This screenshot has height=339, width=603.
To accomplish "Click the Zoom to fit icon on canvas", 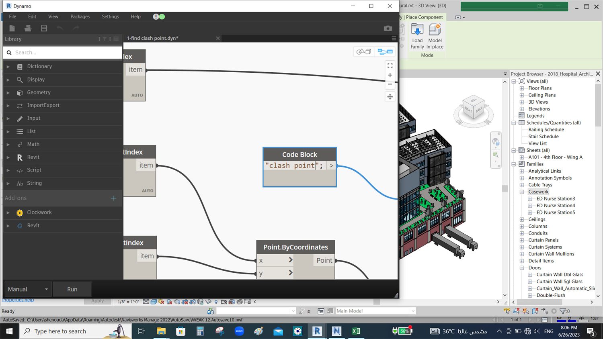I will point(390,65).
